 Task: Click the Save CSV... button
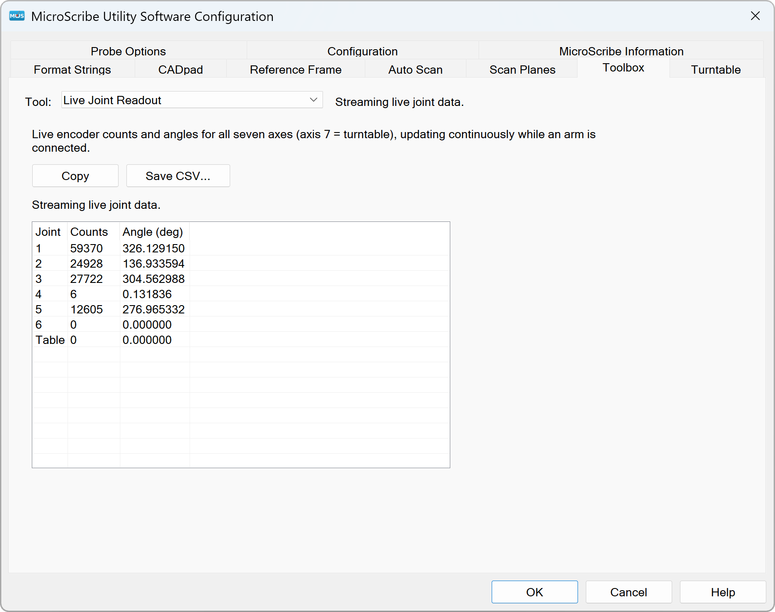click(178, 176)
